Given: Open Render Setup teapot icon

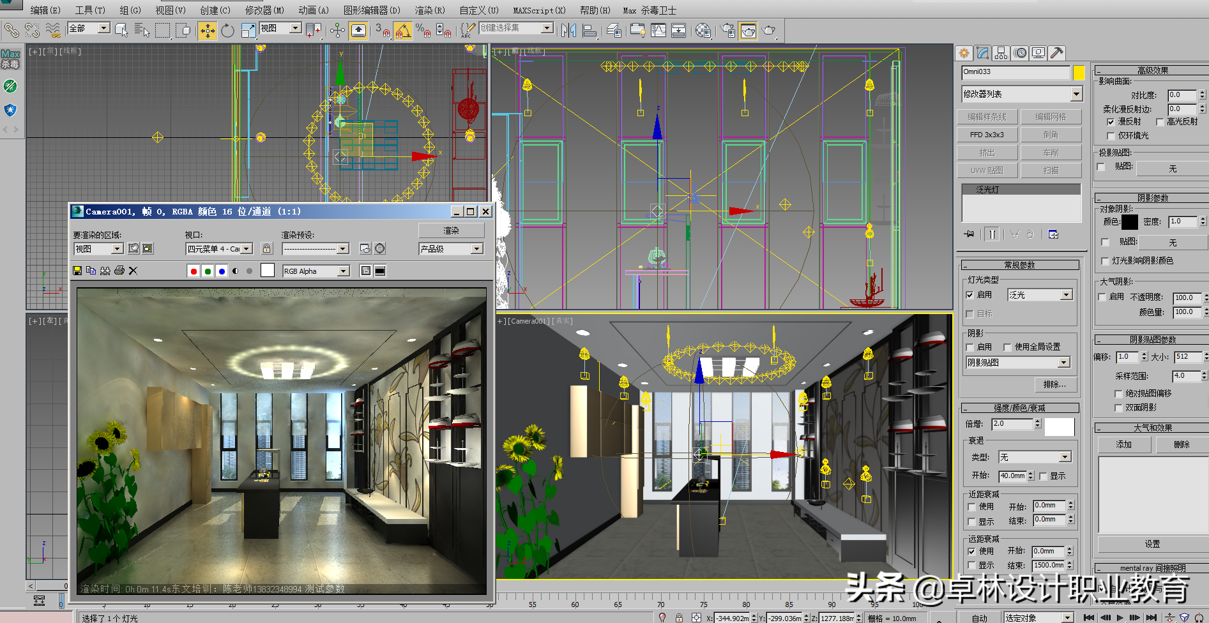Looking at the screenshot, I should point(728,30).
